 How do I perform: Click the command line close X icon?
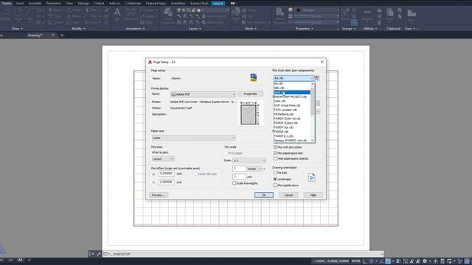tap(92, 254)
